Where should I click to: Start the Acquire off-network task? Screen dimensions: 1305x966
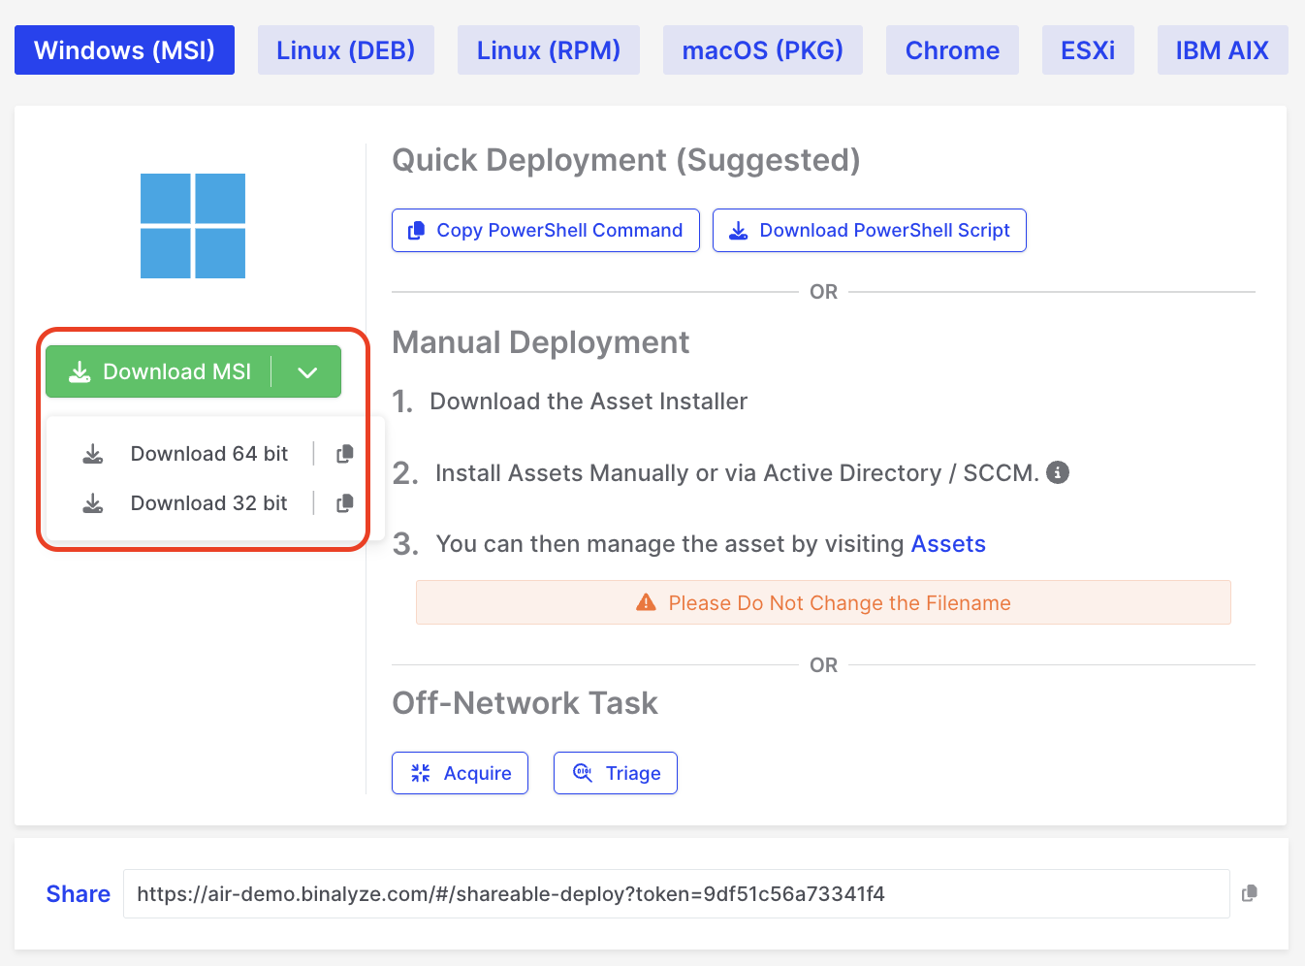coord(460,773)
